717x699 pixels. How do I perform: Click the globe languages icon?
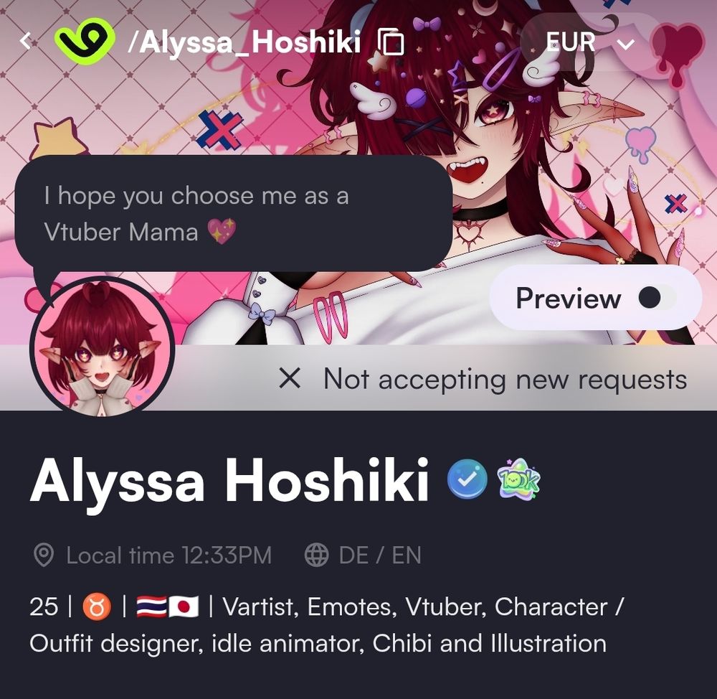(x=316, y=555)
